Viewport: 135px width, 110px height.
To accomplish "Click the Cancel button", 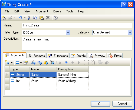I will tap(122, 104).
